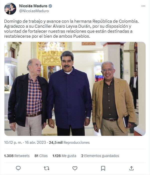The height and width of the screenshot is (175, 150).
Task: Show the 81 Citas list
Action: click(x=41, y=156)
